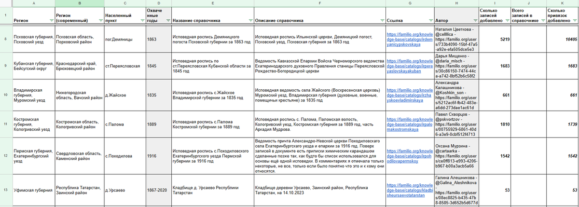Open familio link for Походилова record
Viewport: 579px width, 207px height.
coord(409,156)
